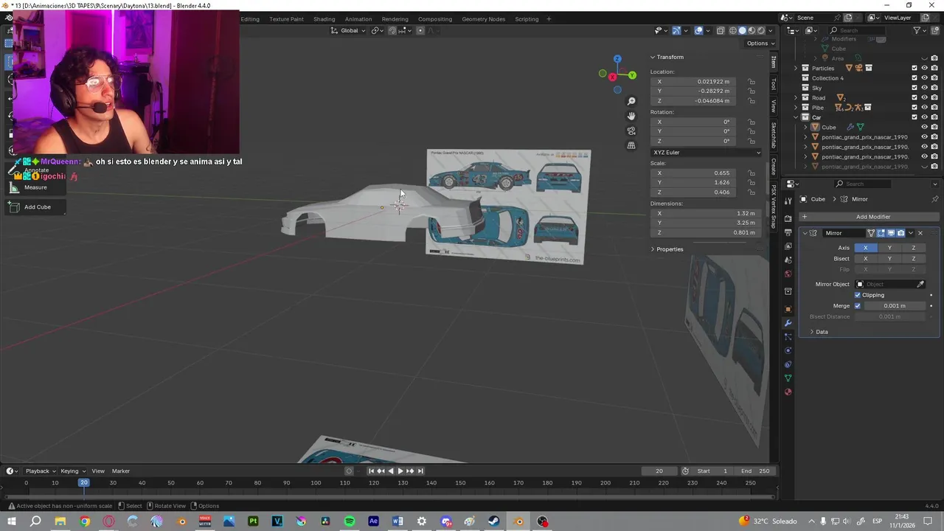Open the Tool tab in the viewport sidebar

(774, 84)
